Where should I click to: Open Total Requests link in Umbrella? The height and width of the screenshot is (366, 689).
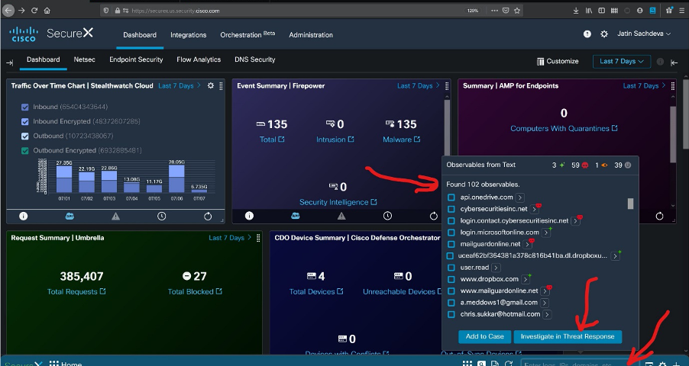click(x=76, y=292)
